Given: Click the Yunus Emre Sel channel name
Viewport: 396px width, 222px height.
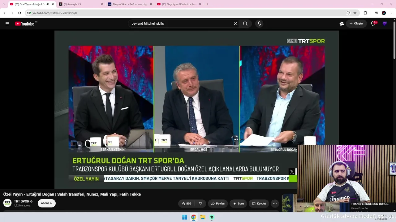Looking at the screenshot, I should tap(359, 208).
